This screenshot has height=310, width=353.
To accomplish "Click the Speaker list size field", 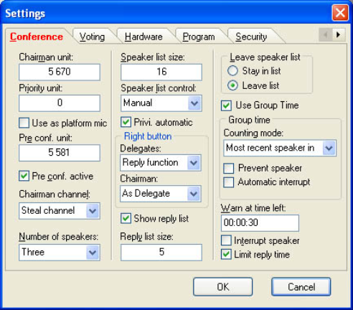I will pos(161,72).
